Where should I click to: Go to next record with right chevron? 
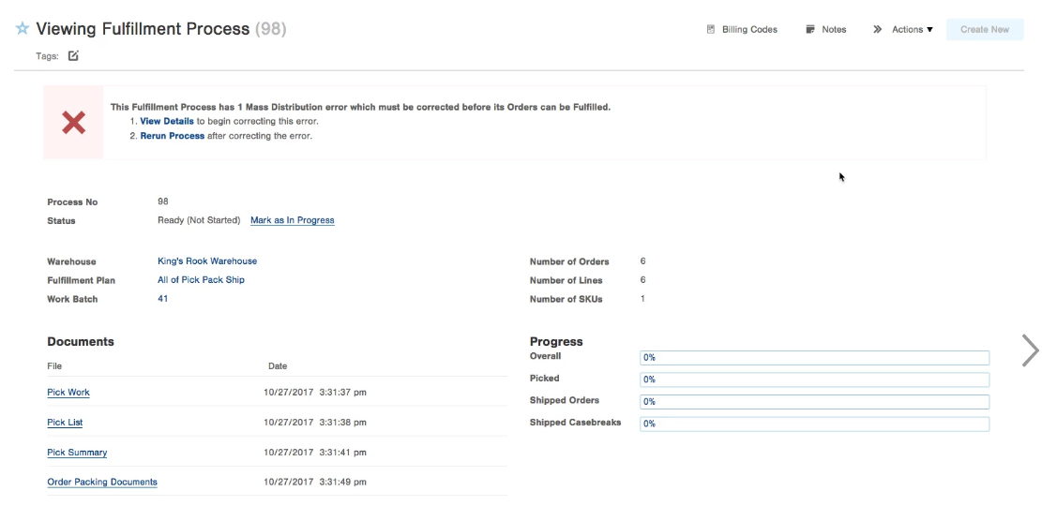(1030, 350)
